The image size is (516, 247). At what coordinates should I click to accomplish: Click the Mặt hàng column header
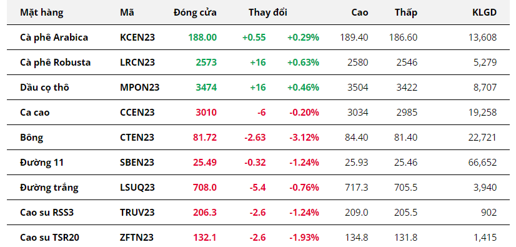[x=41, y=13]
